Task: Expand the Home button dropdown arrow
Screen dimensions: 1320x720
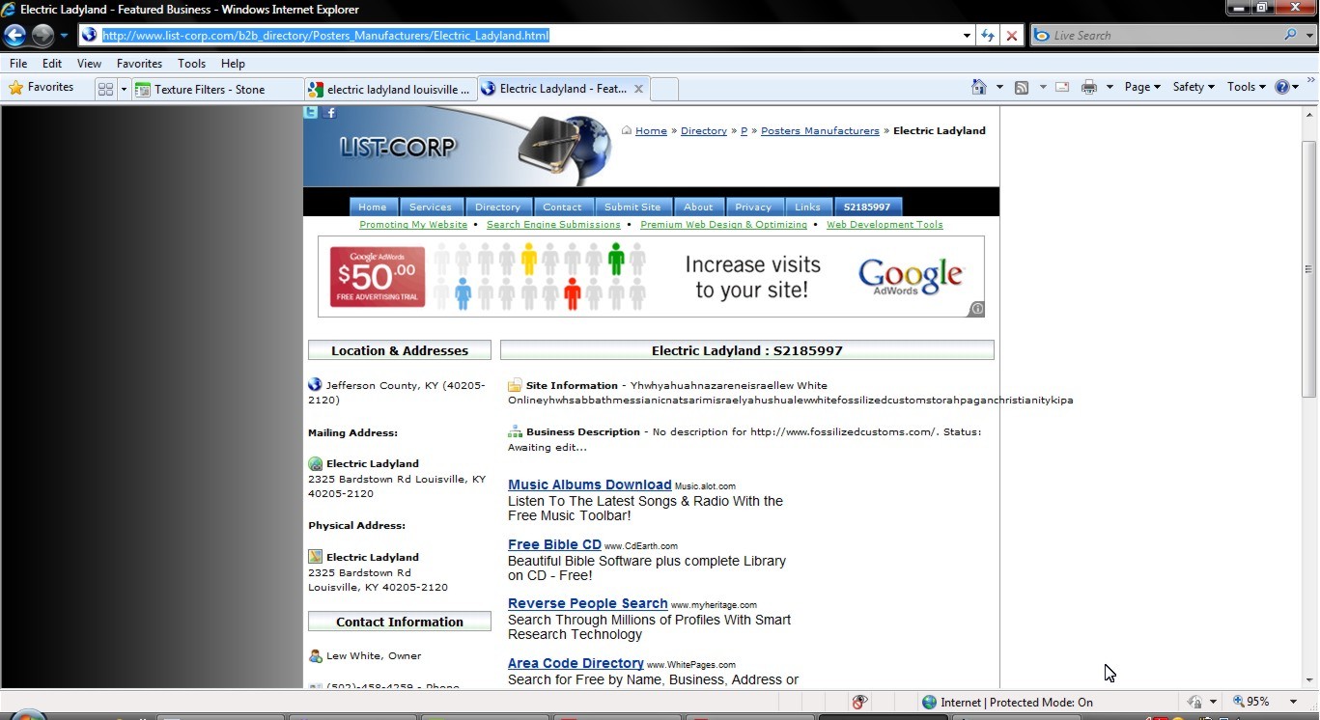Action: click(999, 87)
